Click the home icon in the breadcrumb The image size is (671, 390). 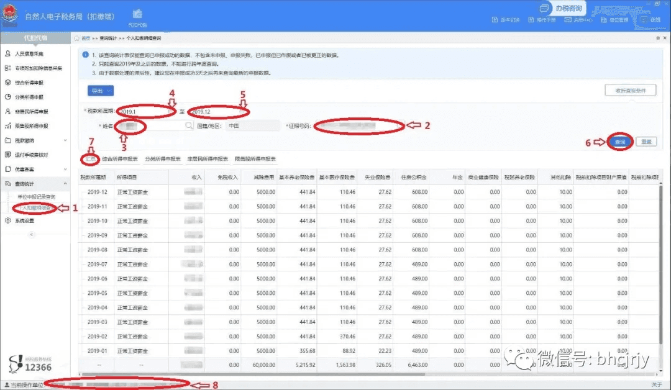(x=76, y=38)
